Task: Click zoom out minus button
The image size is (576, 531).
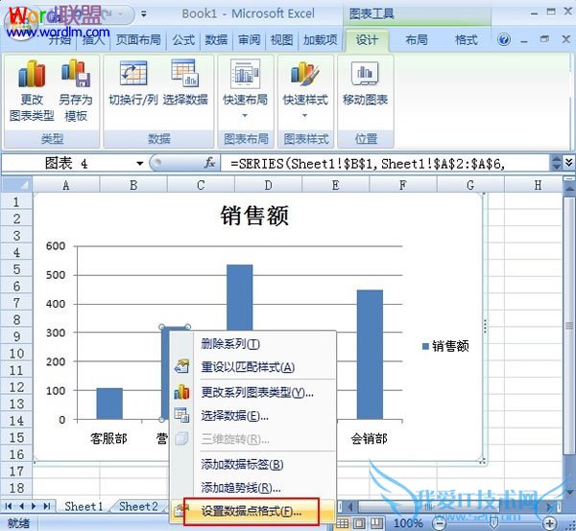Action: pyautogui.click(x=439, y=523)
